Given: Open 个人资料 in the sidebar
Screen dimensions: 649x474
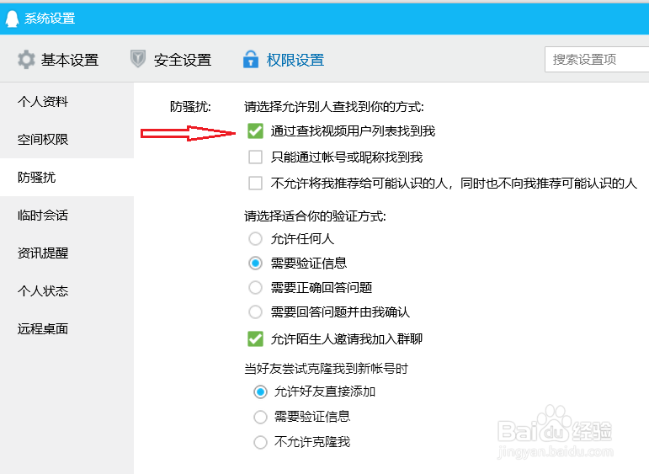Looking at the screenshot, I should [66, 101].
